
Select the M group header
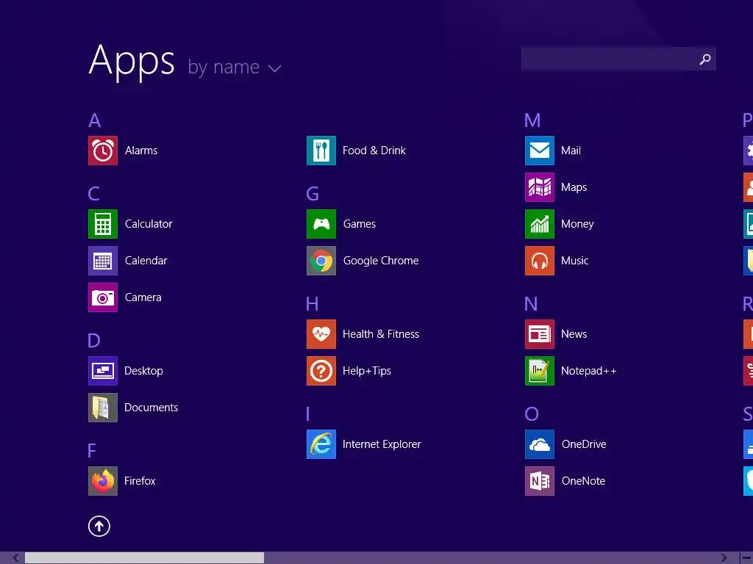532,120
